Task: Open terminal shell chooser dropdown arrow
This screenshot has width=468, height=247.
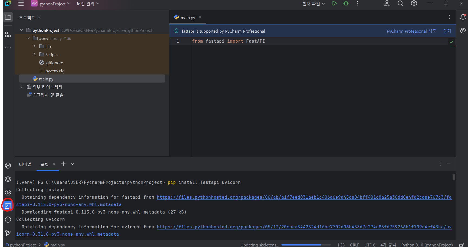Action: pos(72,164)
